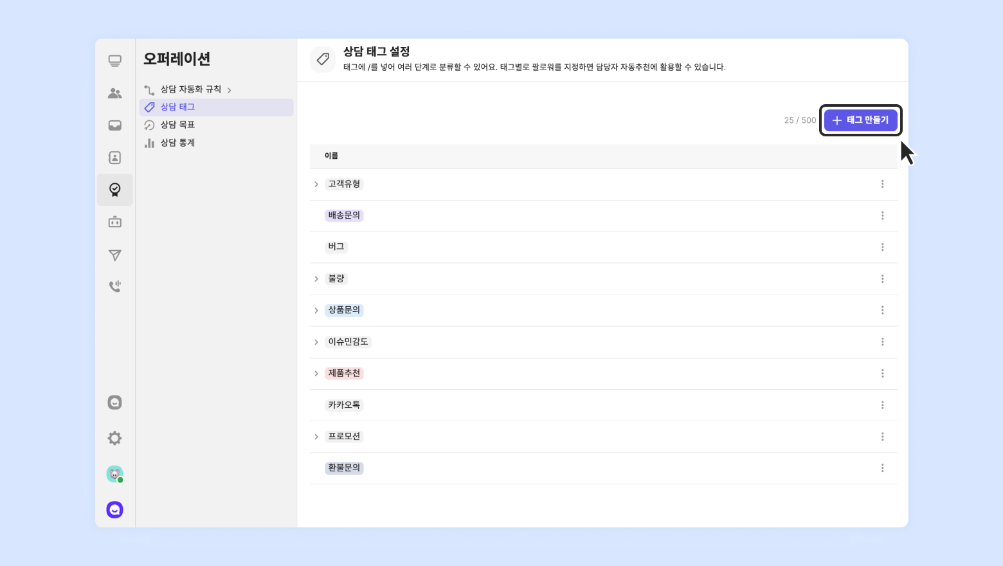Open the contacts icon in sidebar
The height and width of the screenshot is (566, 1003).
click(x=114, y=158)
